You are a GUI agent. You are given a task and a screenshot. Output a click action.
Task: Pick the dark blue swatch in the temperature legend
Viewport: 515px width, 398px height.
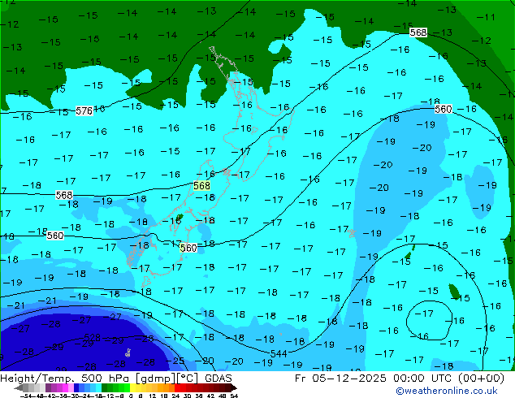(x=76, y=387)
